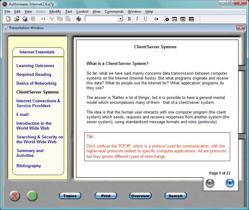Click the red X exit button
This screenshot has width=249, height=210.
coord(15,196)
